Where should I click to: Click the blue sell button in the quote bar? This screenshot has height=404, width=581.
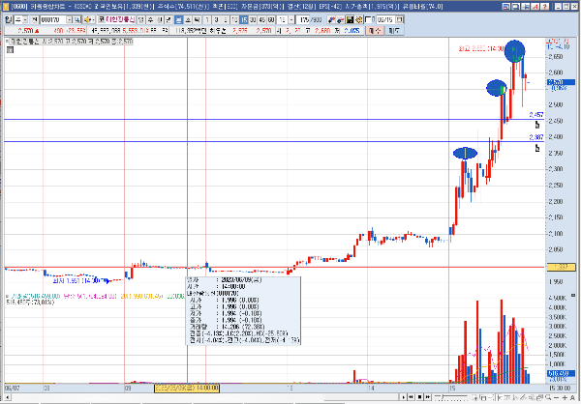click(393, 31)
